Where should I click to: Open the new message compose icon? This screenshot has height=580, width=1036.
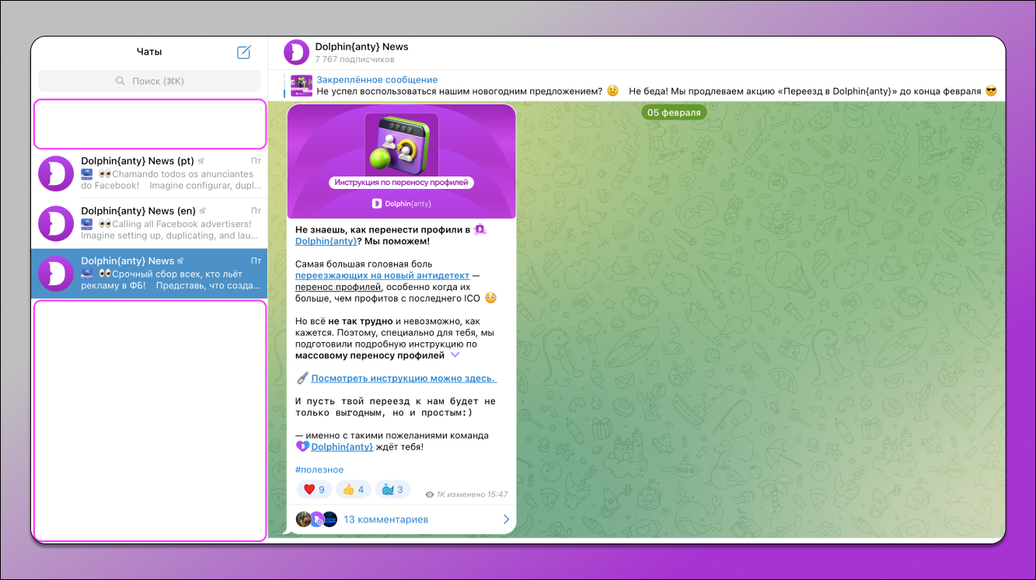click(x=244, y=51)
